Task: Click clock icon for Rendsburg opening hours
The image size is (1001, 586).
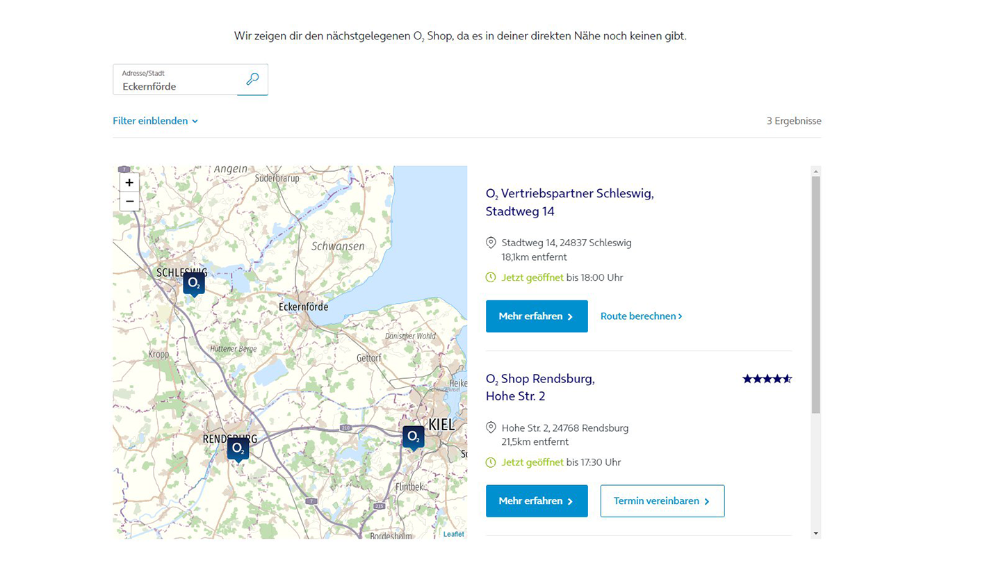Action: click(x=491, y=462)
